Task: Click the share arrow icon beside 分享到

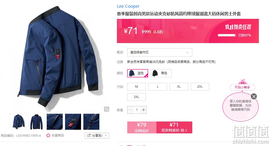Action: (89, 135)
